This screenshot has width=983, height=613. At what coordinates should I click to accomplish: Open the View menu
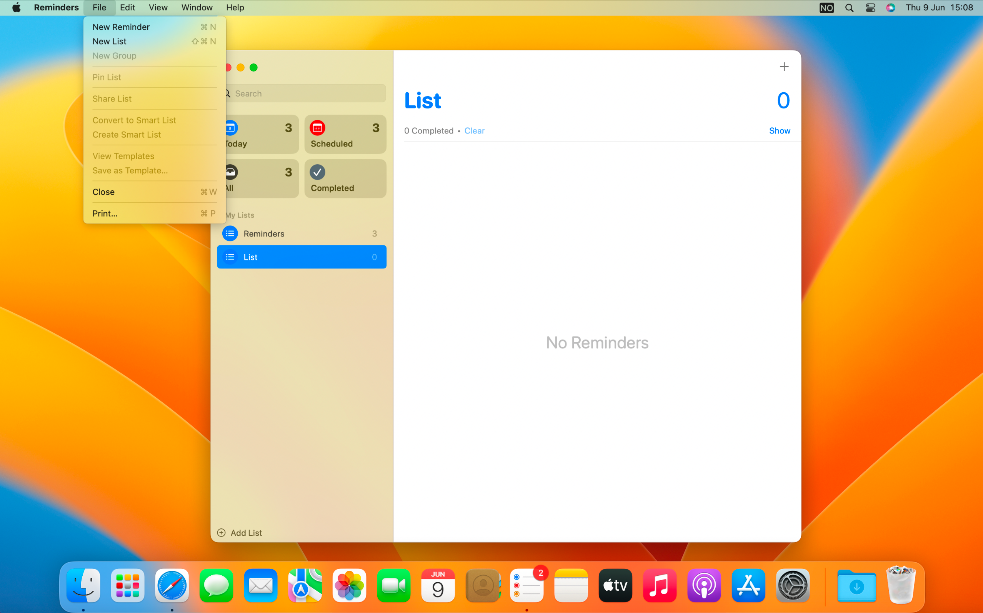coord(158,8)
